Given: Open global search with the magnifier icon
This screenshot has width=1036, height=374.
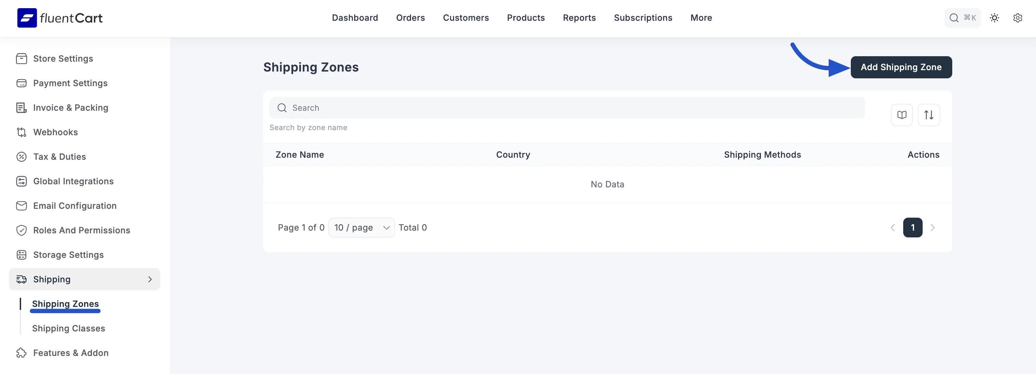Looking at the screenshot, I should (x=954, y=18).
